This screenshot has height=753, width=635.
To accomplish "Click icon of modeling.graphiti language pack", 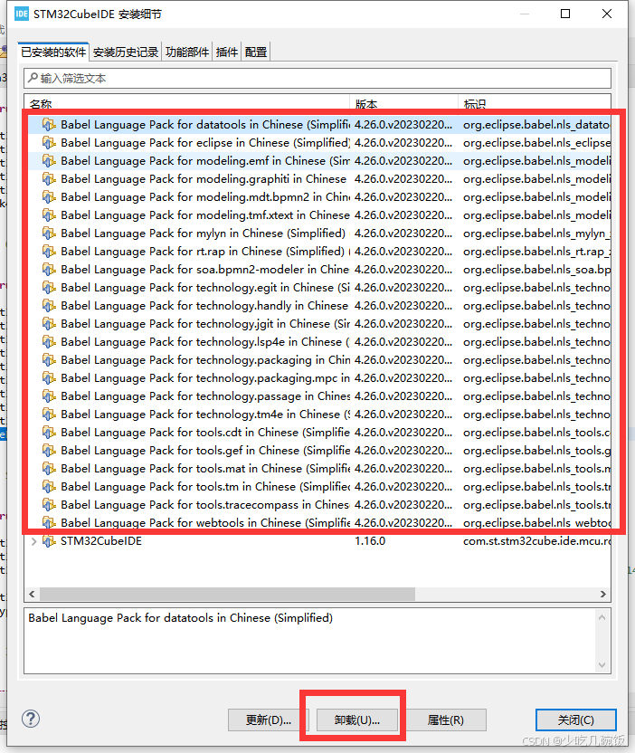I will point(49,179).
